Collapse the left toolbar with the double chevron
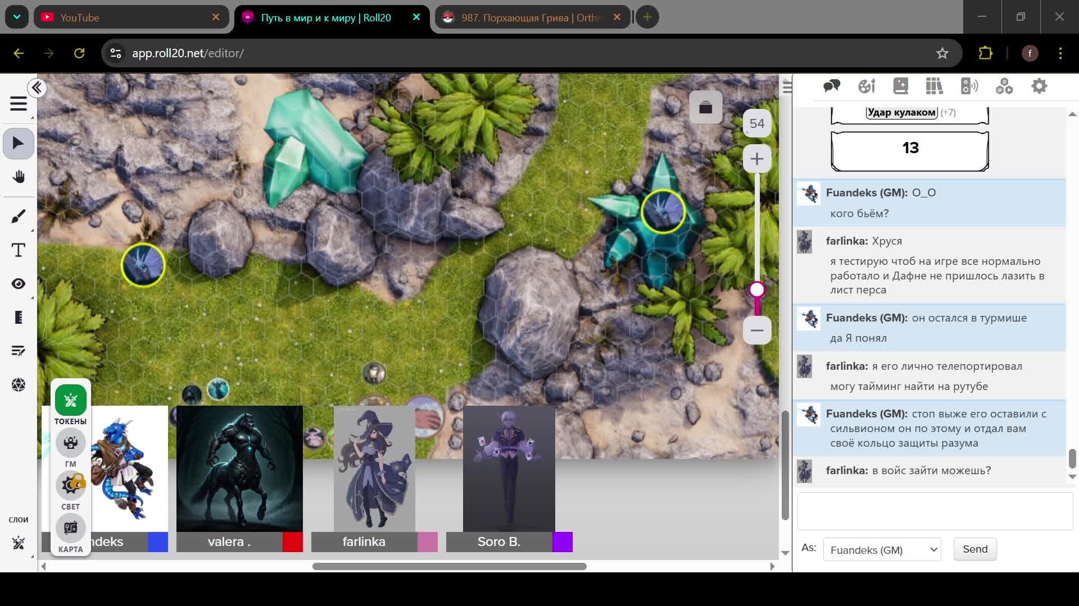This screenshot has width=1079, height=606. 37,88
